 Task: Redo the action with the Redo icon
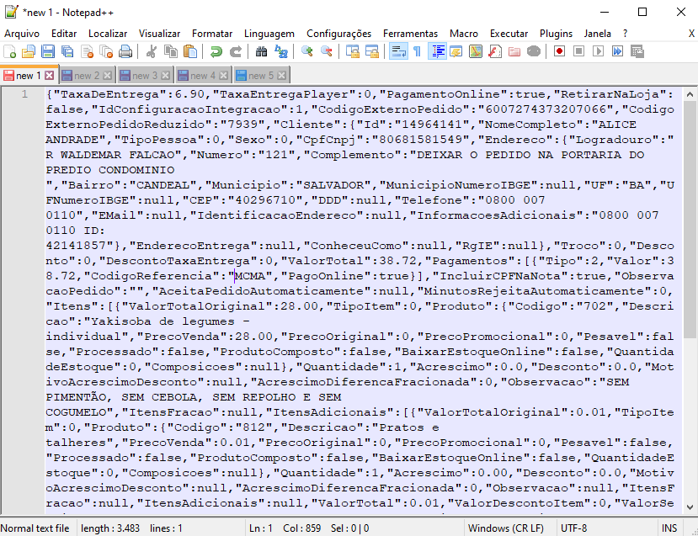236,51
